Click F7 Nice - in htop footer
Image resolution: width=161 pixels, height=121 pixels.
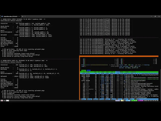tap(119, 99)
